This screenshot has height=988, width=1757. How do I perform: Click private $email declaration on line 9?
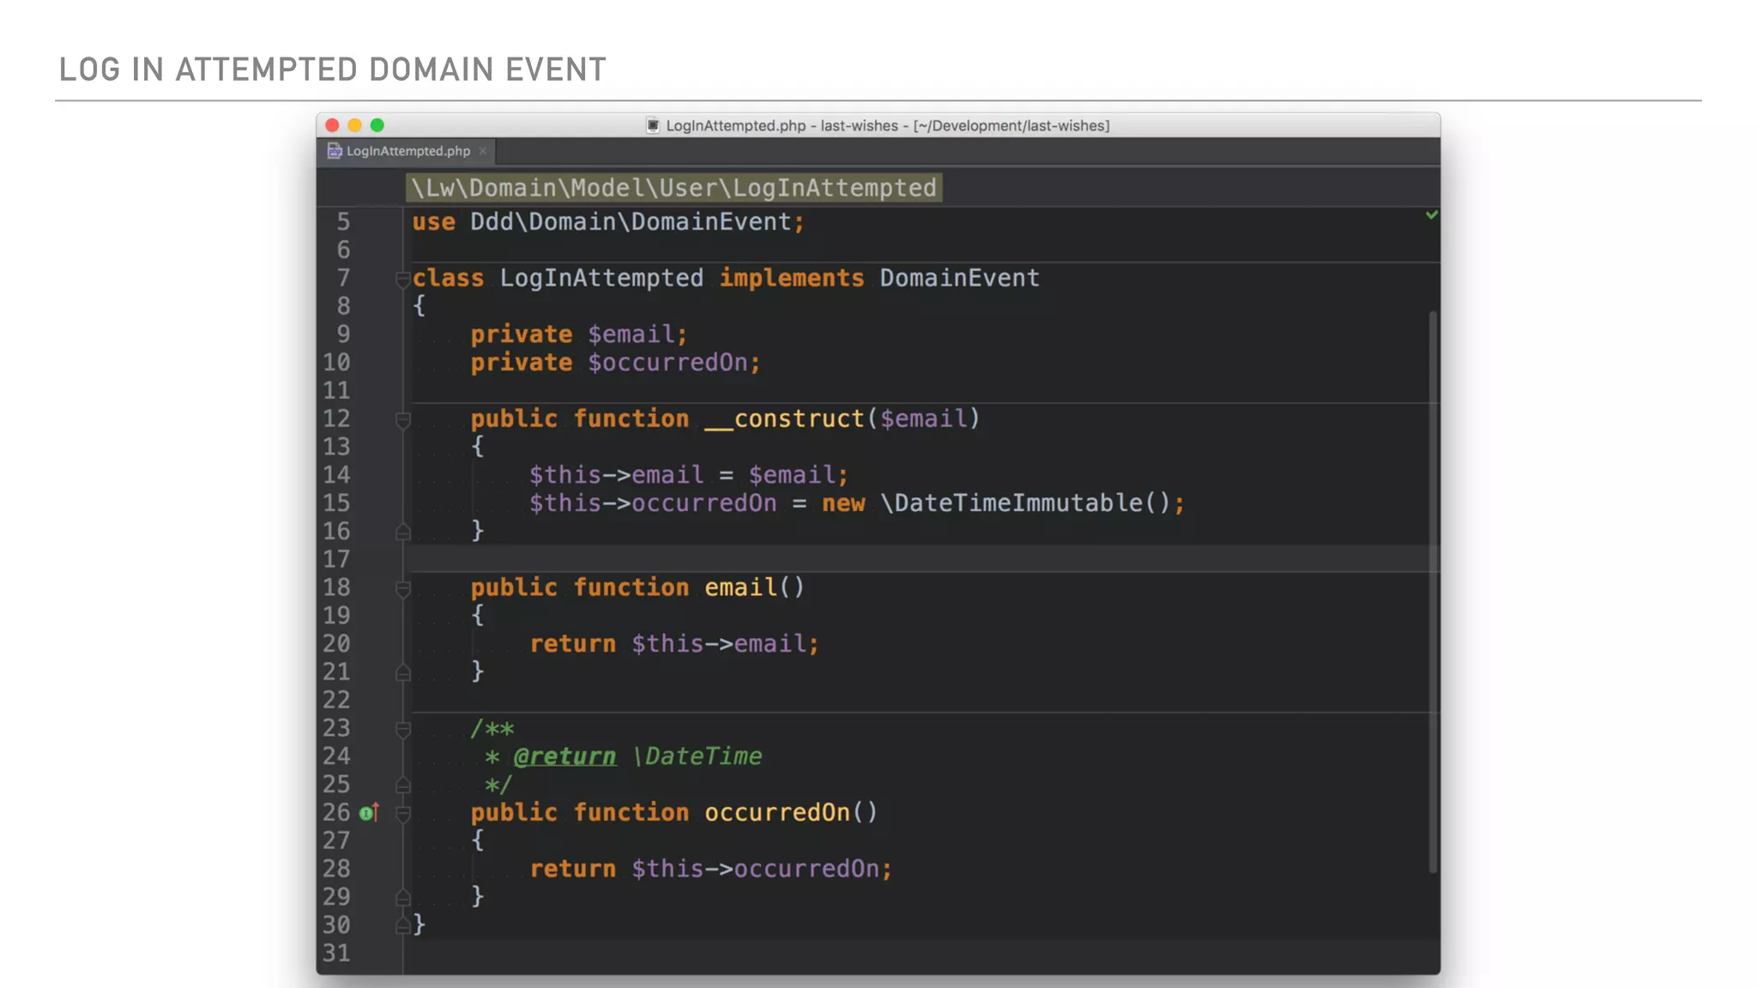[578, 334]
